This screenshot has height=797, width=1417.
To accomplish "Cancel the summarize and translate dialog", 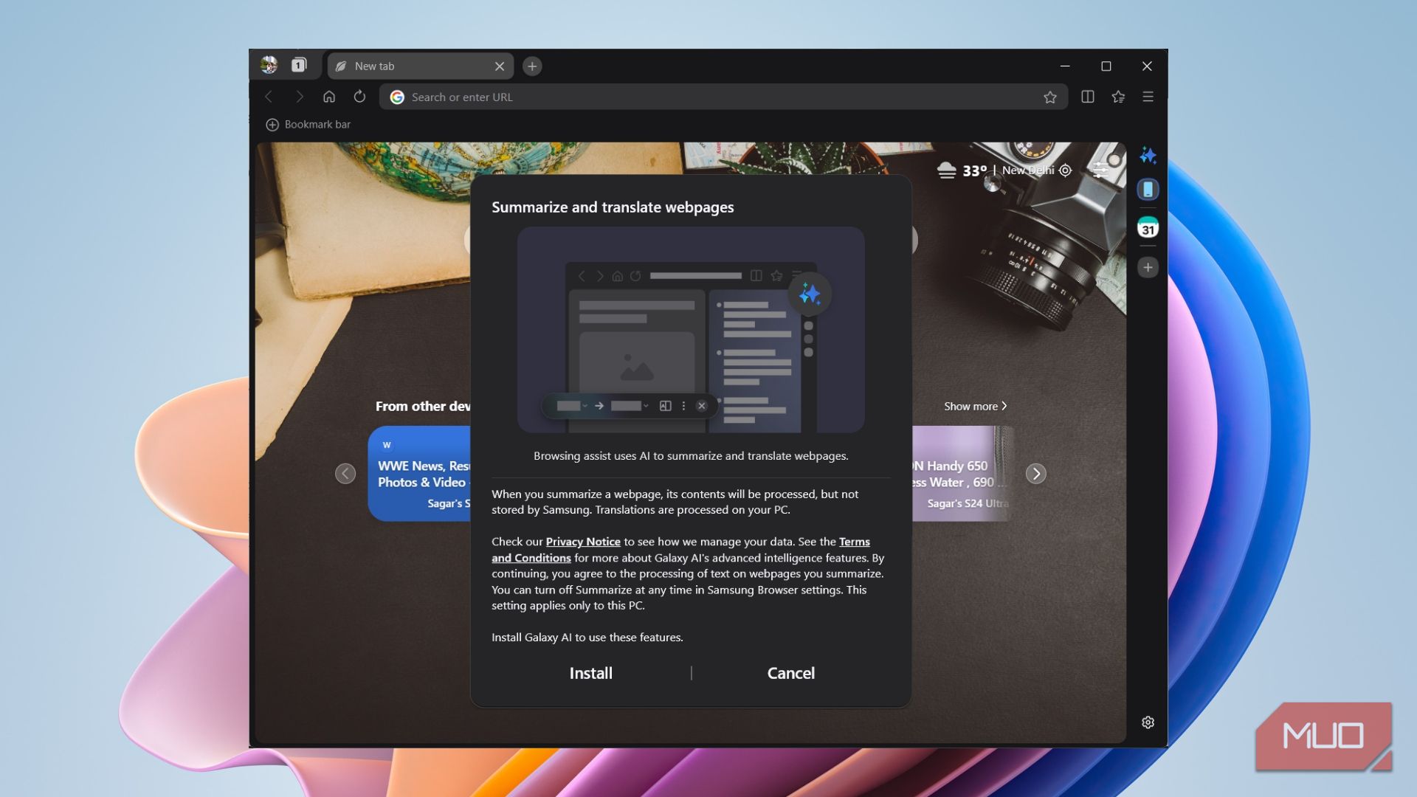I will point(791,673).
